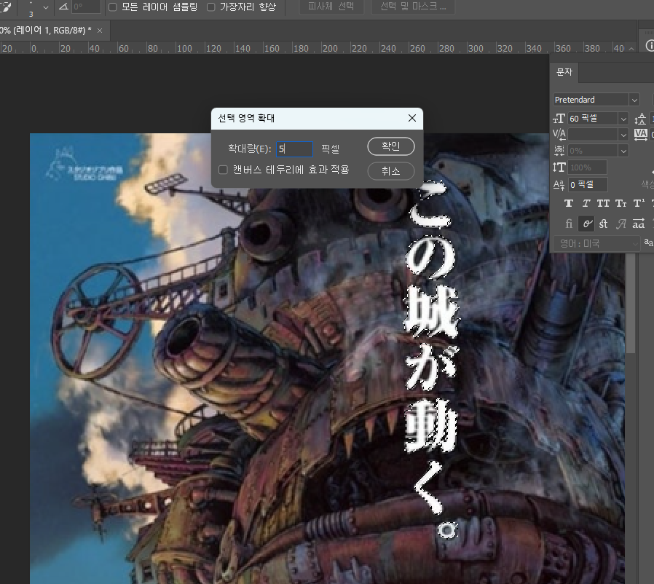Toggle 가장자리 향상 checkbox
This screenshot has height=584, width=654.
[211, 7]
